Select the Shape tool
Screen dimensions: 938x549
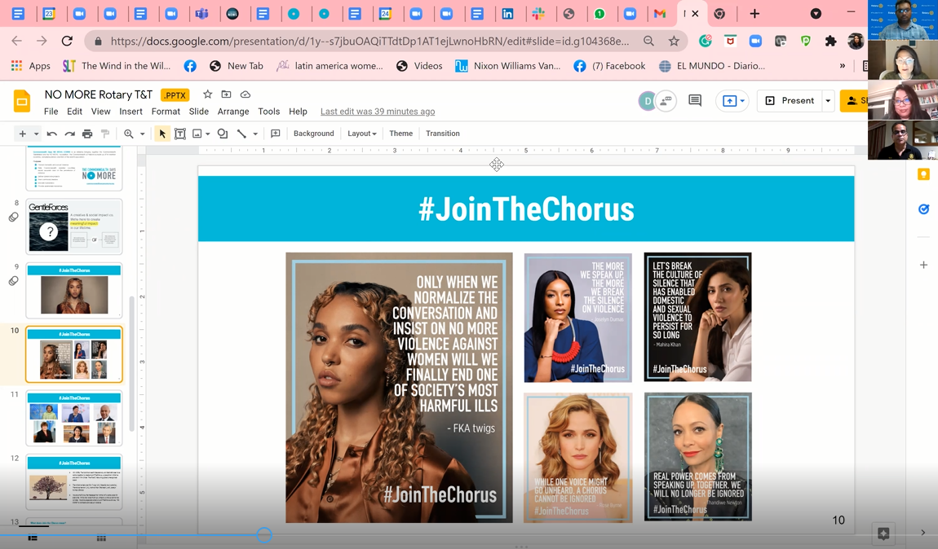(x=223, y=134)
